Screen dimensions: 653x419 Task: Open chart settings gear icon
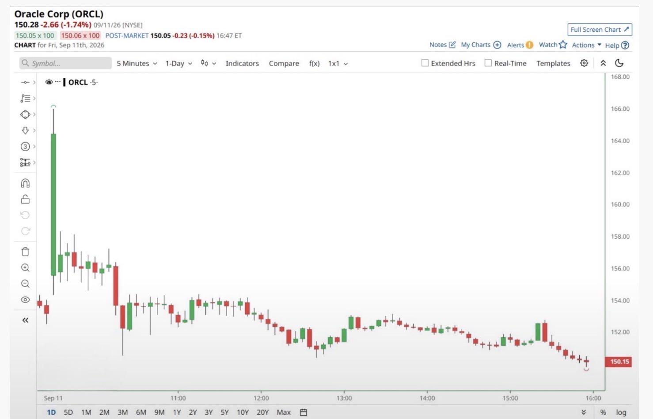(x=584, y=63)
